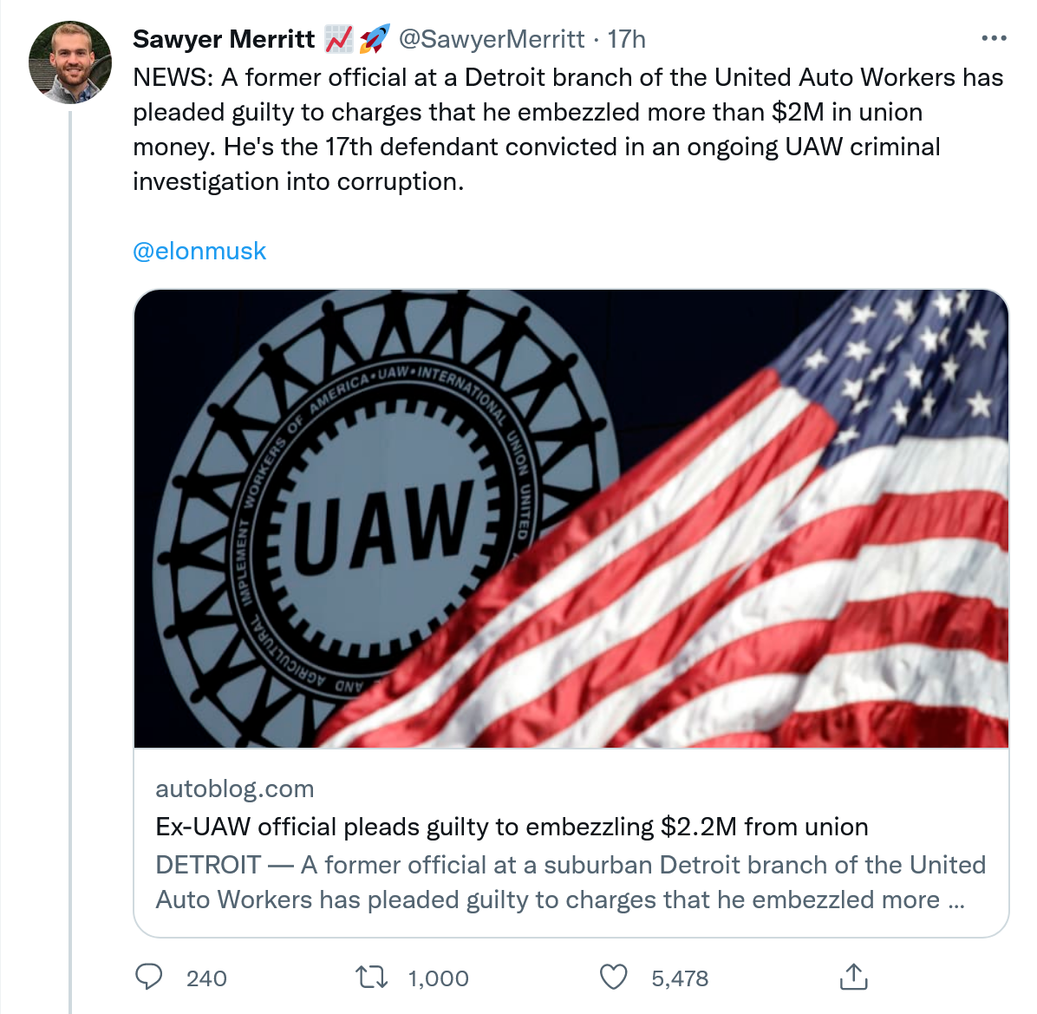The width and height of the screenshot is (1037, 1014).
Task: Click the Sawyer Merritt display name
Action: pyautogui.click(x=224, y=39)
